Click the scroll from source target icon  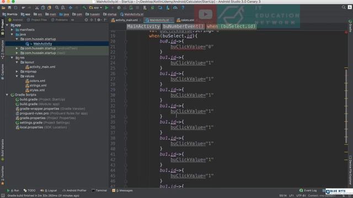(86, 20)
